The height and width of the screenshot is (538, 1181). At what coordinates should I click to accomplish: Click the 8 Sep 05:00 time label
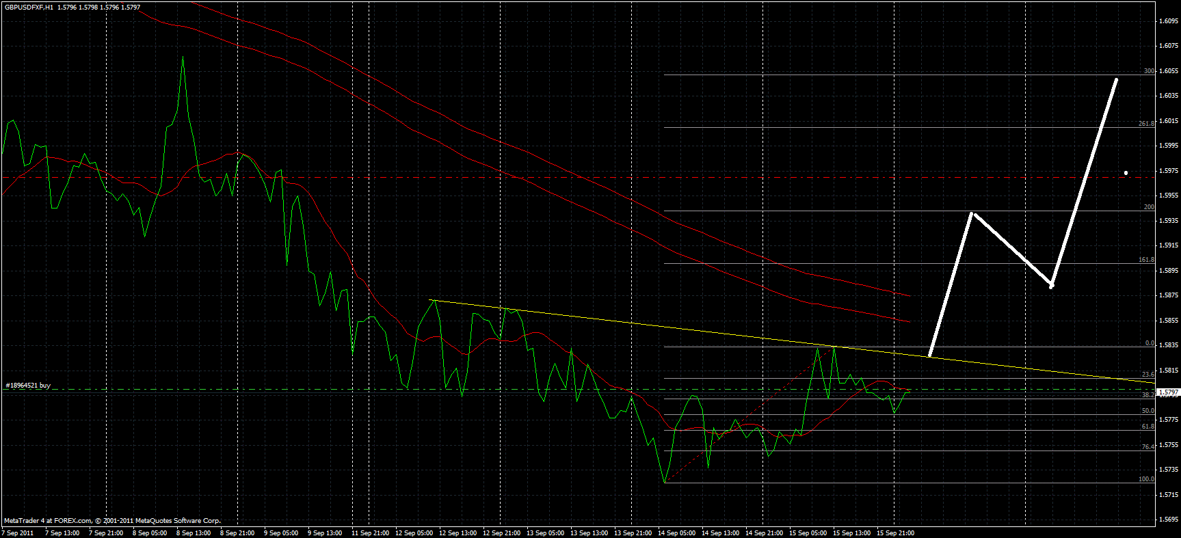point(150,533)
